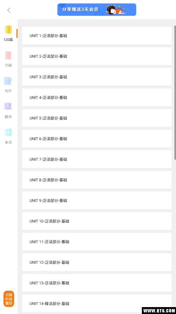Tap the 分享赠送3天会员 banner
Image resolution: width=176 pixels, height=314 pixels.
click(97, 10)
